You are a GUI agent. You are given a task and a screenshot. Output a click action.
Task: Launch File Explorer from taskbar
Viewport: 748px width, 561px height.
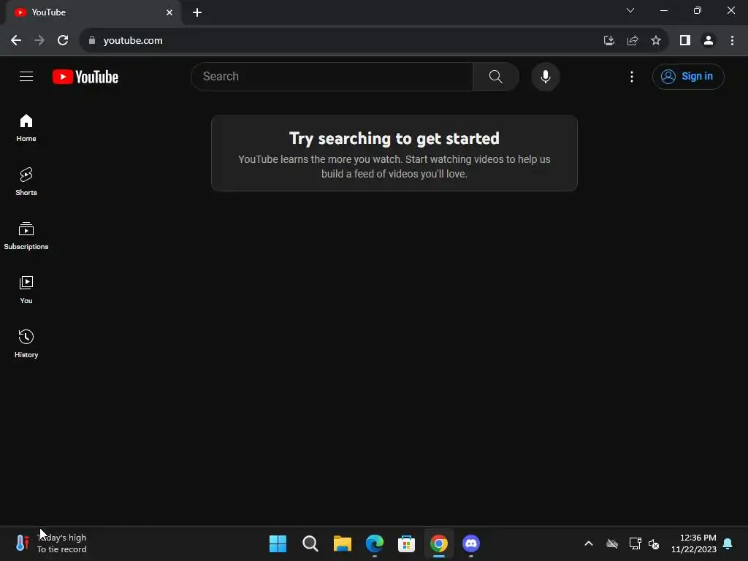(342, 543)
